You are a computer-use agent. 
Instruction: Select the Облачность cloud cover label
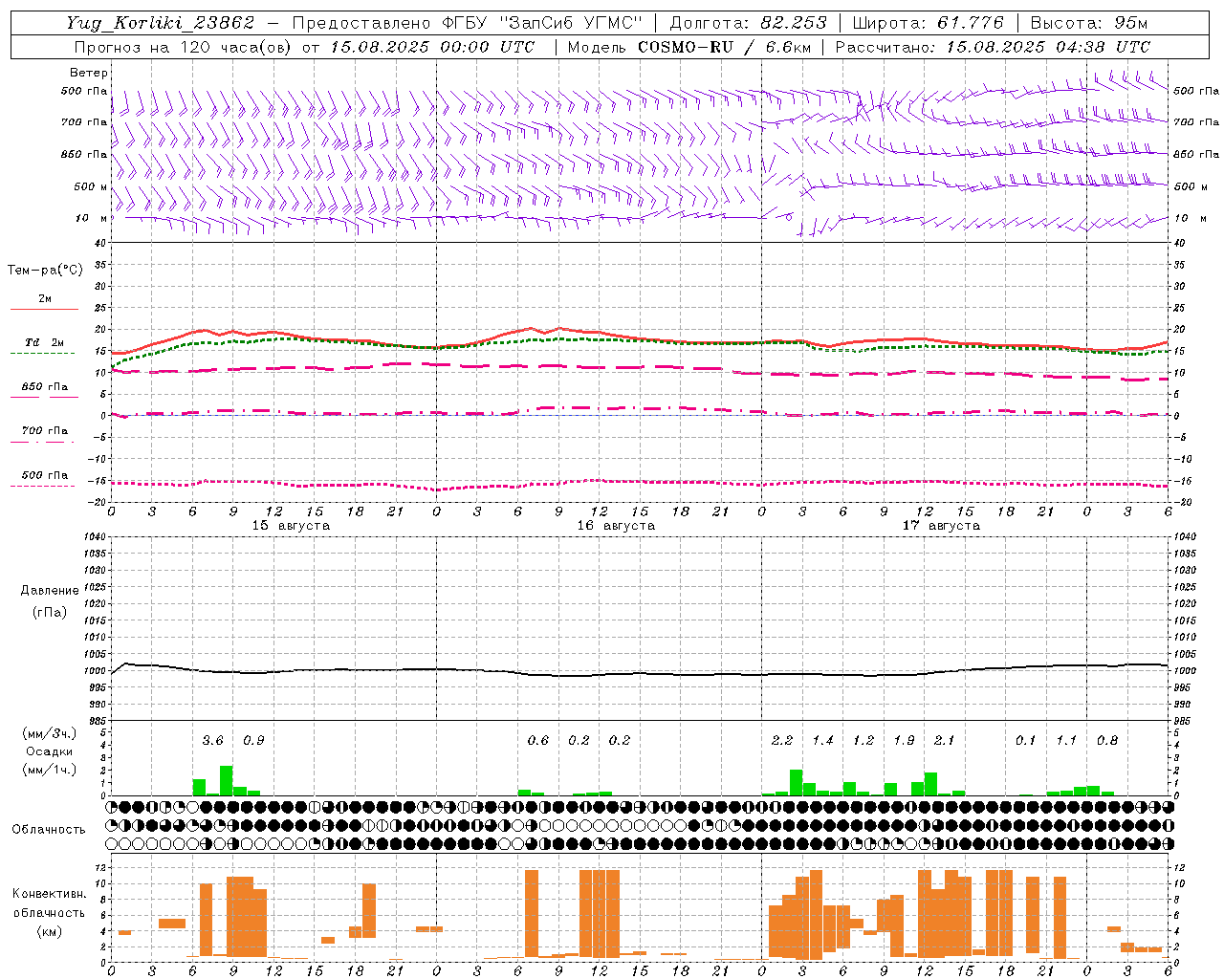[49, 830]
